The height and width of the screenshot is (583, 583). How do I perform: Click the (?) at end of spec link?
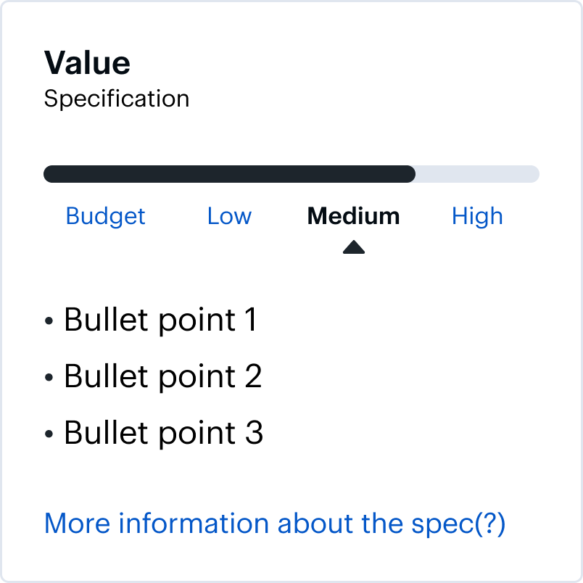click(489, 524)
